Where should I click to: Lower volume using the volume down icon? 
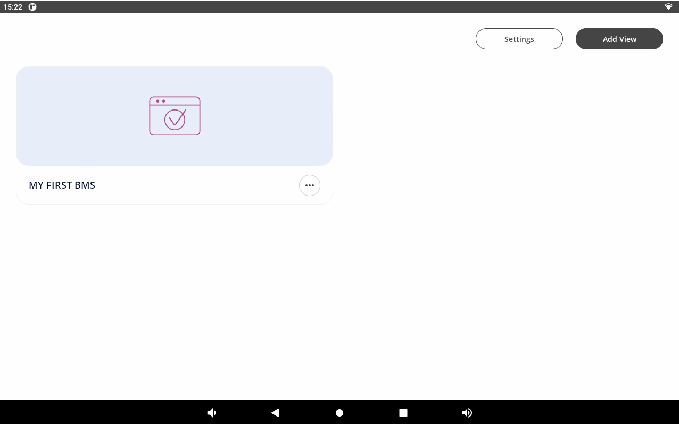coord(212,413)
